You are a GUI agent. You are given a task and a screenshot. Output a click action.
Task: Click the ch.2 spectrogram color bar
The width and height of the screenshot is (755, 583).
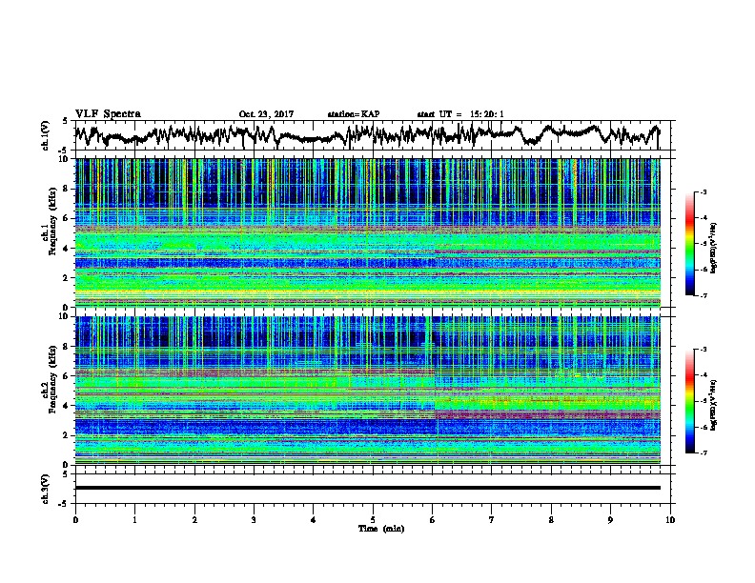point(689,401)
